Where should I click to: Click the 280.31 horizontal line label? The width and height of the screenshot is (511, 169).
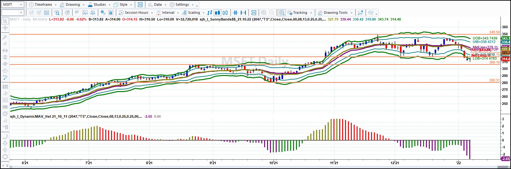tap(494, 80)
